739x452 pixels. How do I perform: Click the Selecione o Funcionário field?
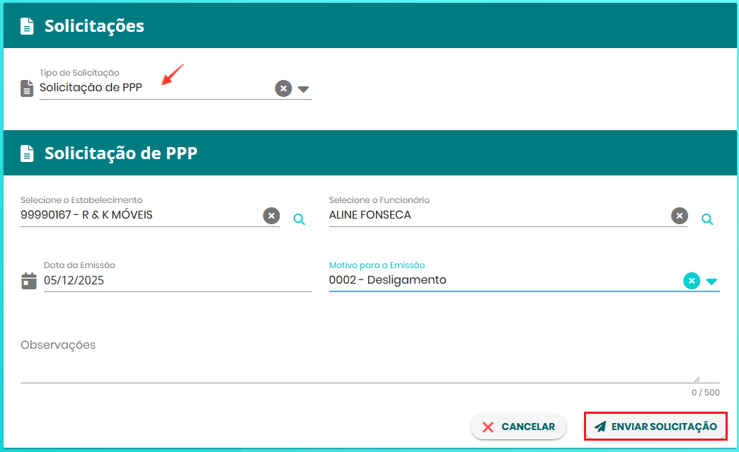pos(508,215)
